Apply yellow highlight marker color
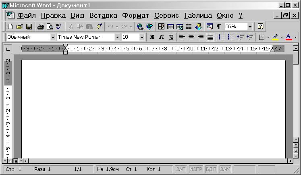The image size is (301, 175). click(275, 37)
